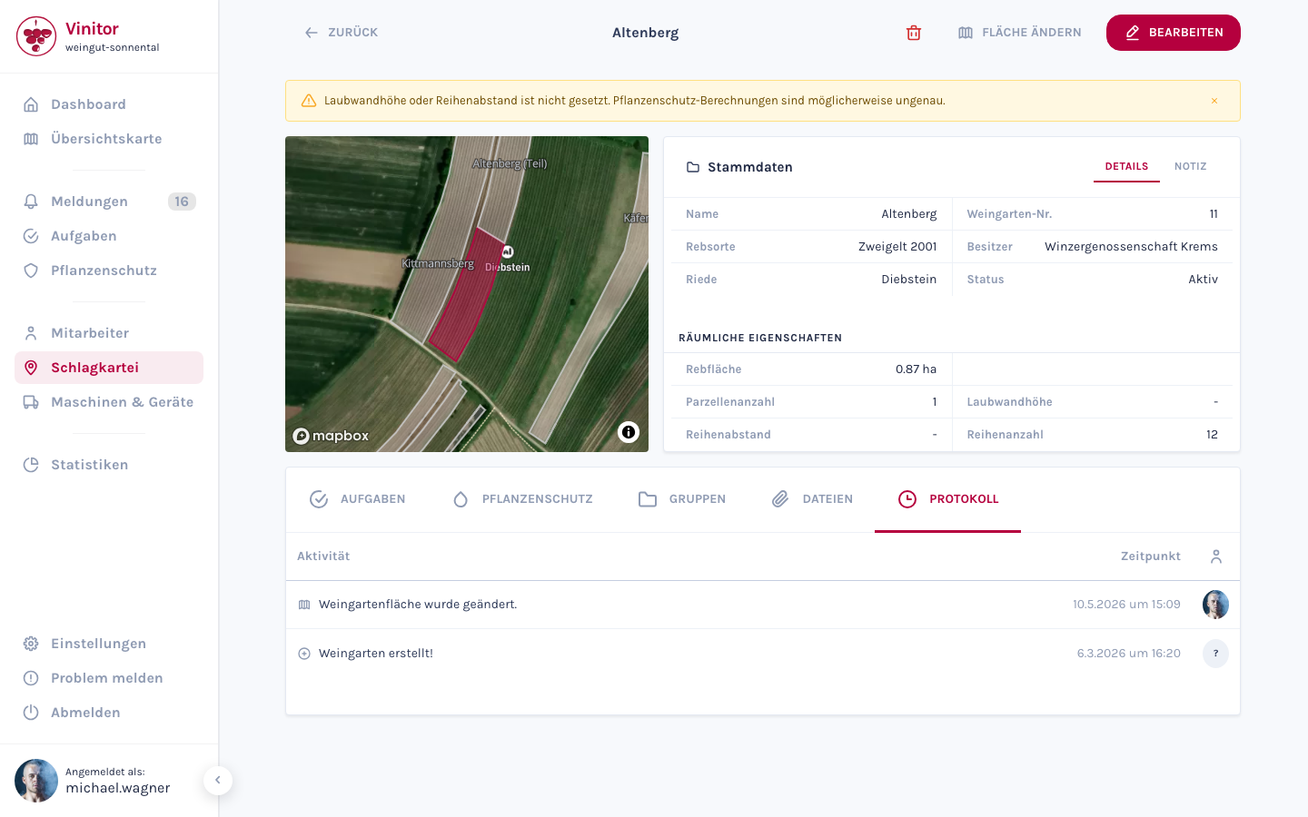
Task: Select Schlagkartei sidebar entry
Action: [109, 368]
